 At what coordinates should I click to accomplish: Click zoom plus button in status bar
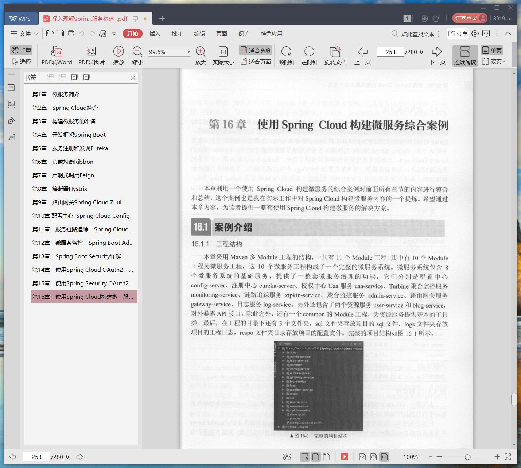point(497,457)
